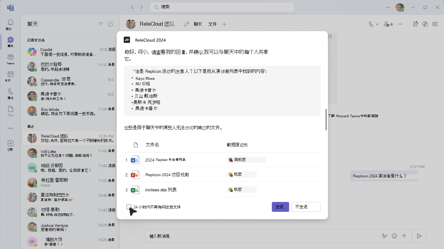Open chat with 玛丽·贝都因
The height and width of the screenshot is (249, 444).
pos(71,168)
